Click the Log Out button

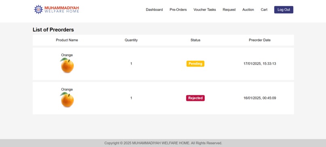[x=284, y=10]
